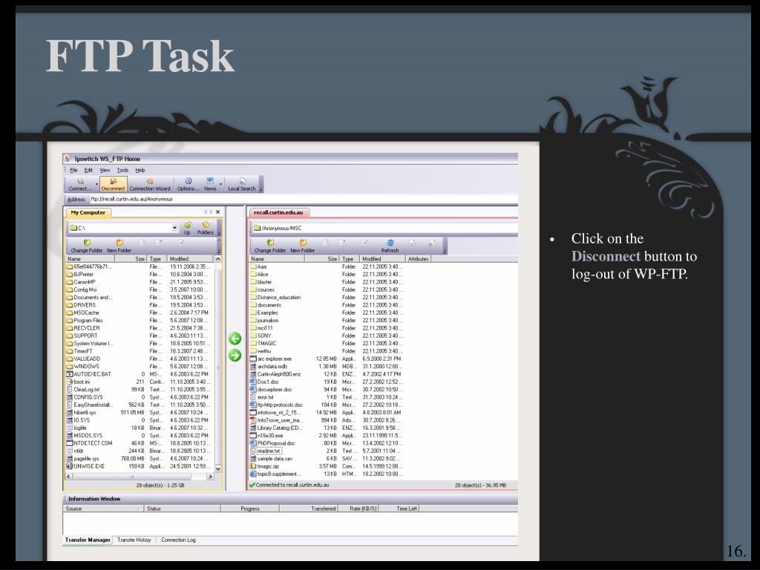Click New Folder in remote pane

303,246
